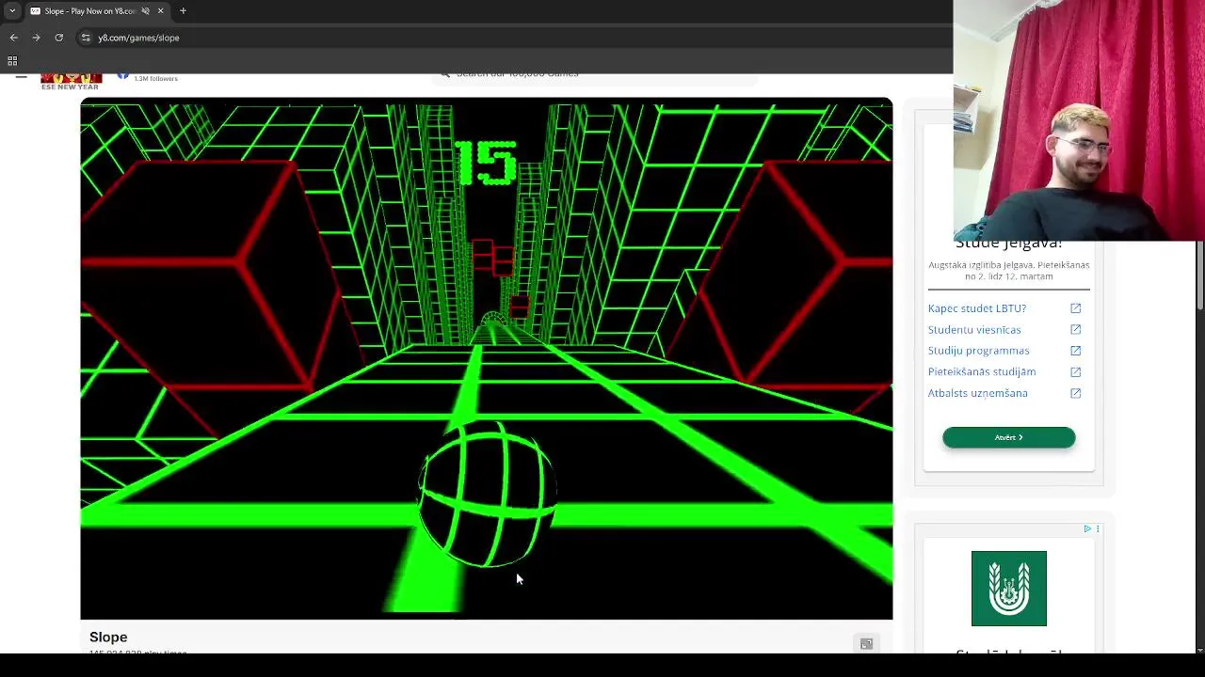Viewport: 1205px width, 677px height.
Task: Open the Y8 hamburger menu
Action: click(x=21, y=77)
